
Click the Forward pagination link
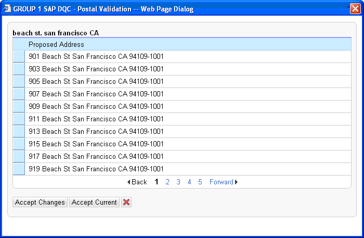223,182
